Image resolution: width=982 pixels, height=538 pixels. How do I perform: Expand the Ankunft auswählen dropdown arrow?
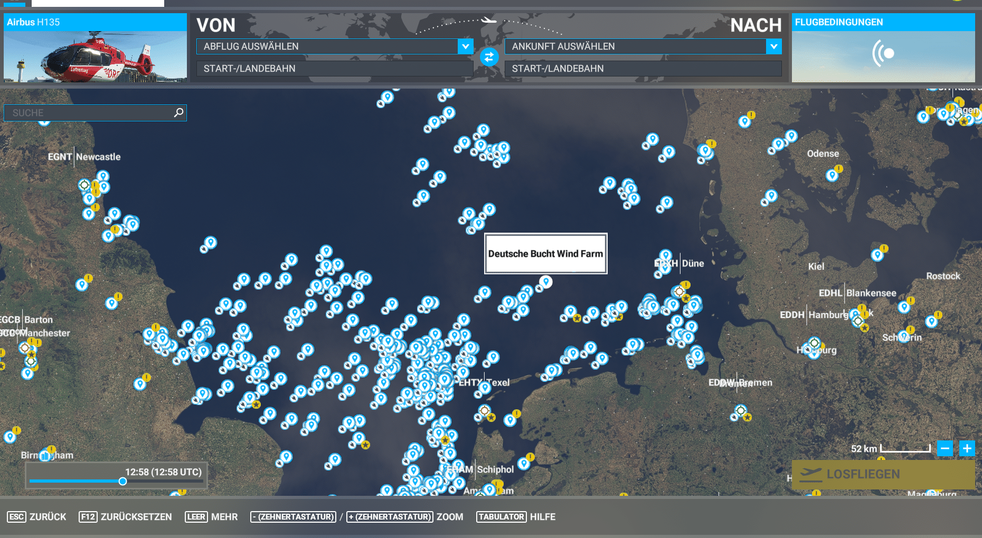click(773, 46)
